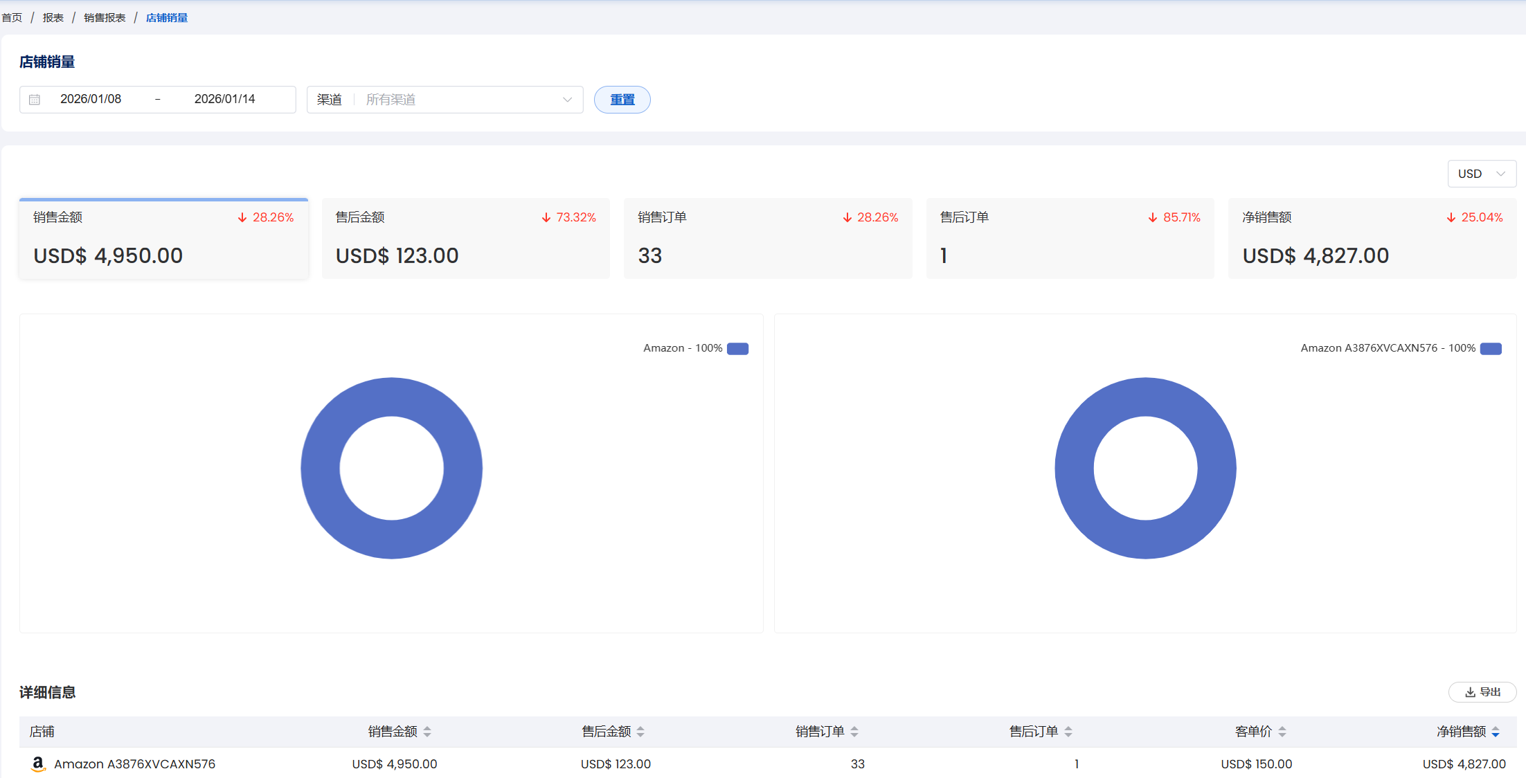Image resolution: width=1526 pixels, height=778 pixels.
Task: Go to 销售报表 breadcrumb link
Action: (x=105, y=17)
